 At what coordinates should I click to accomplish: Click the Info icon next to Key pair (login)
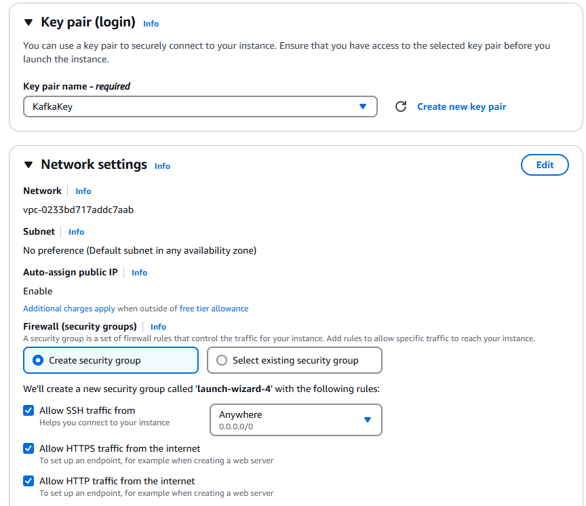coord(151,24)
